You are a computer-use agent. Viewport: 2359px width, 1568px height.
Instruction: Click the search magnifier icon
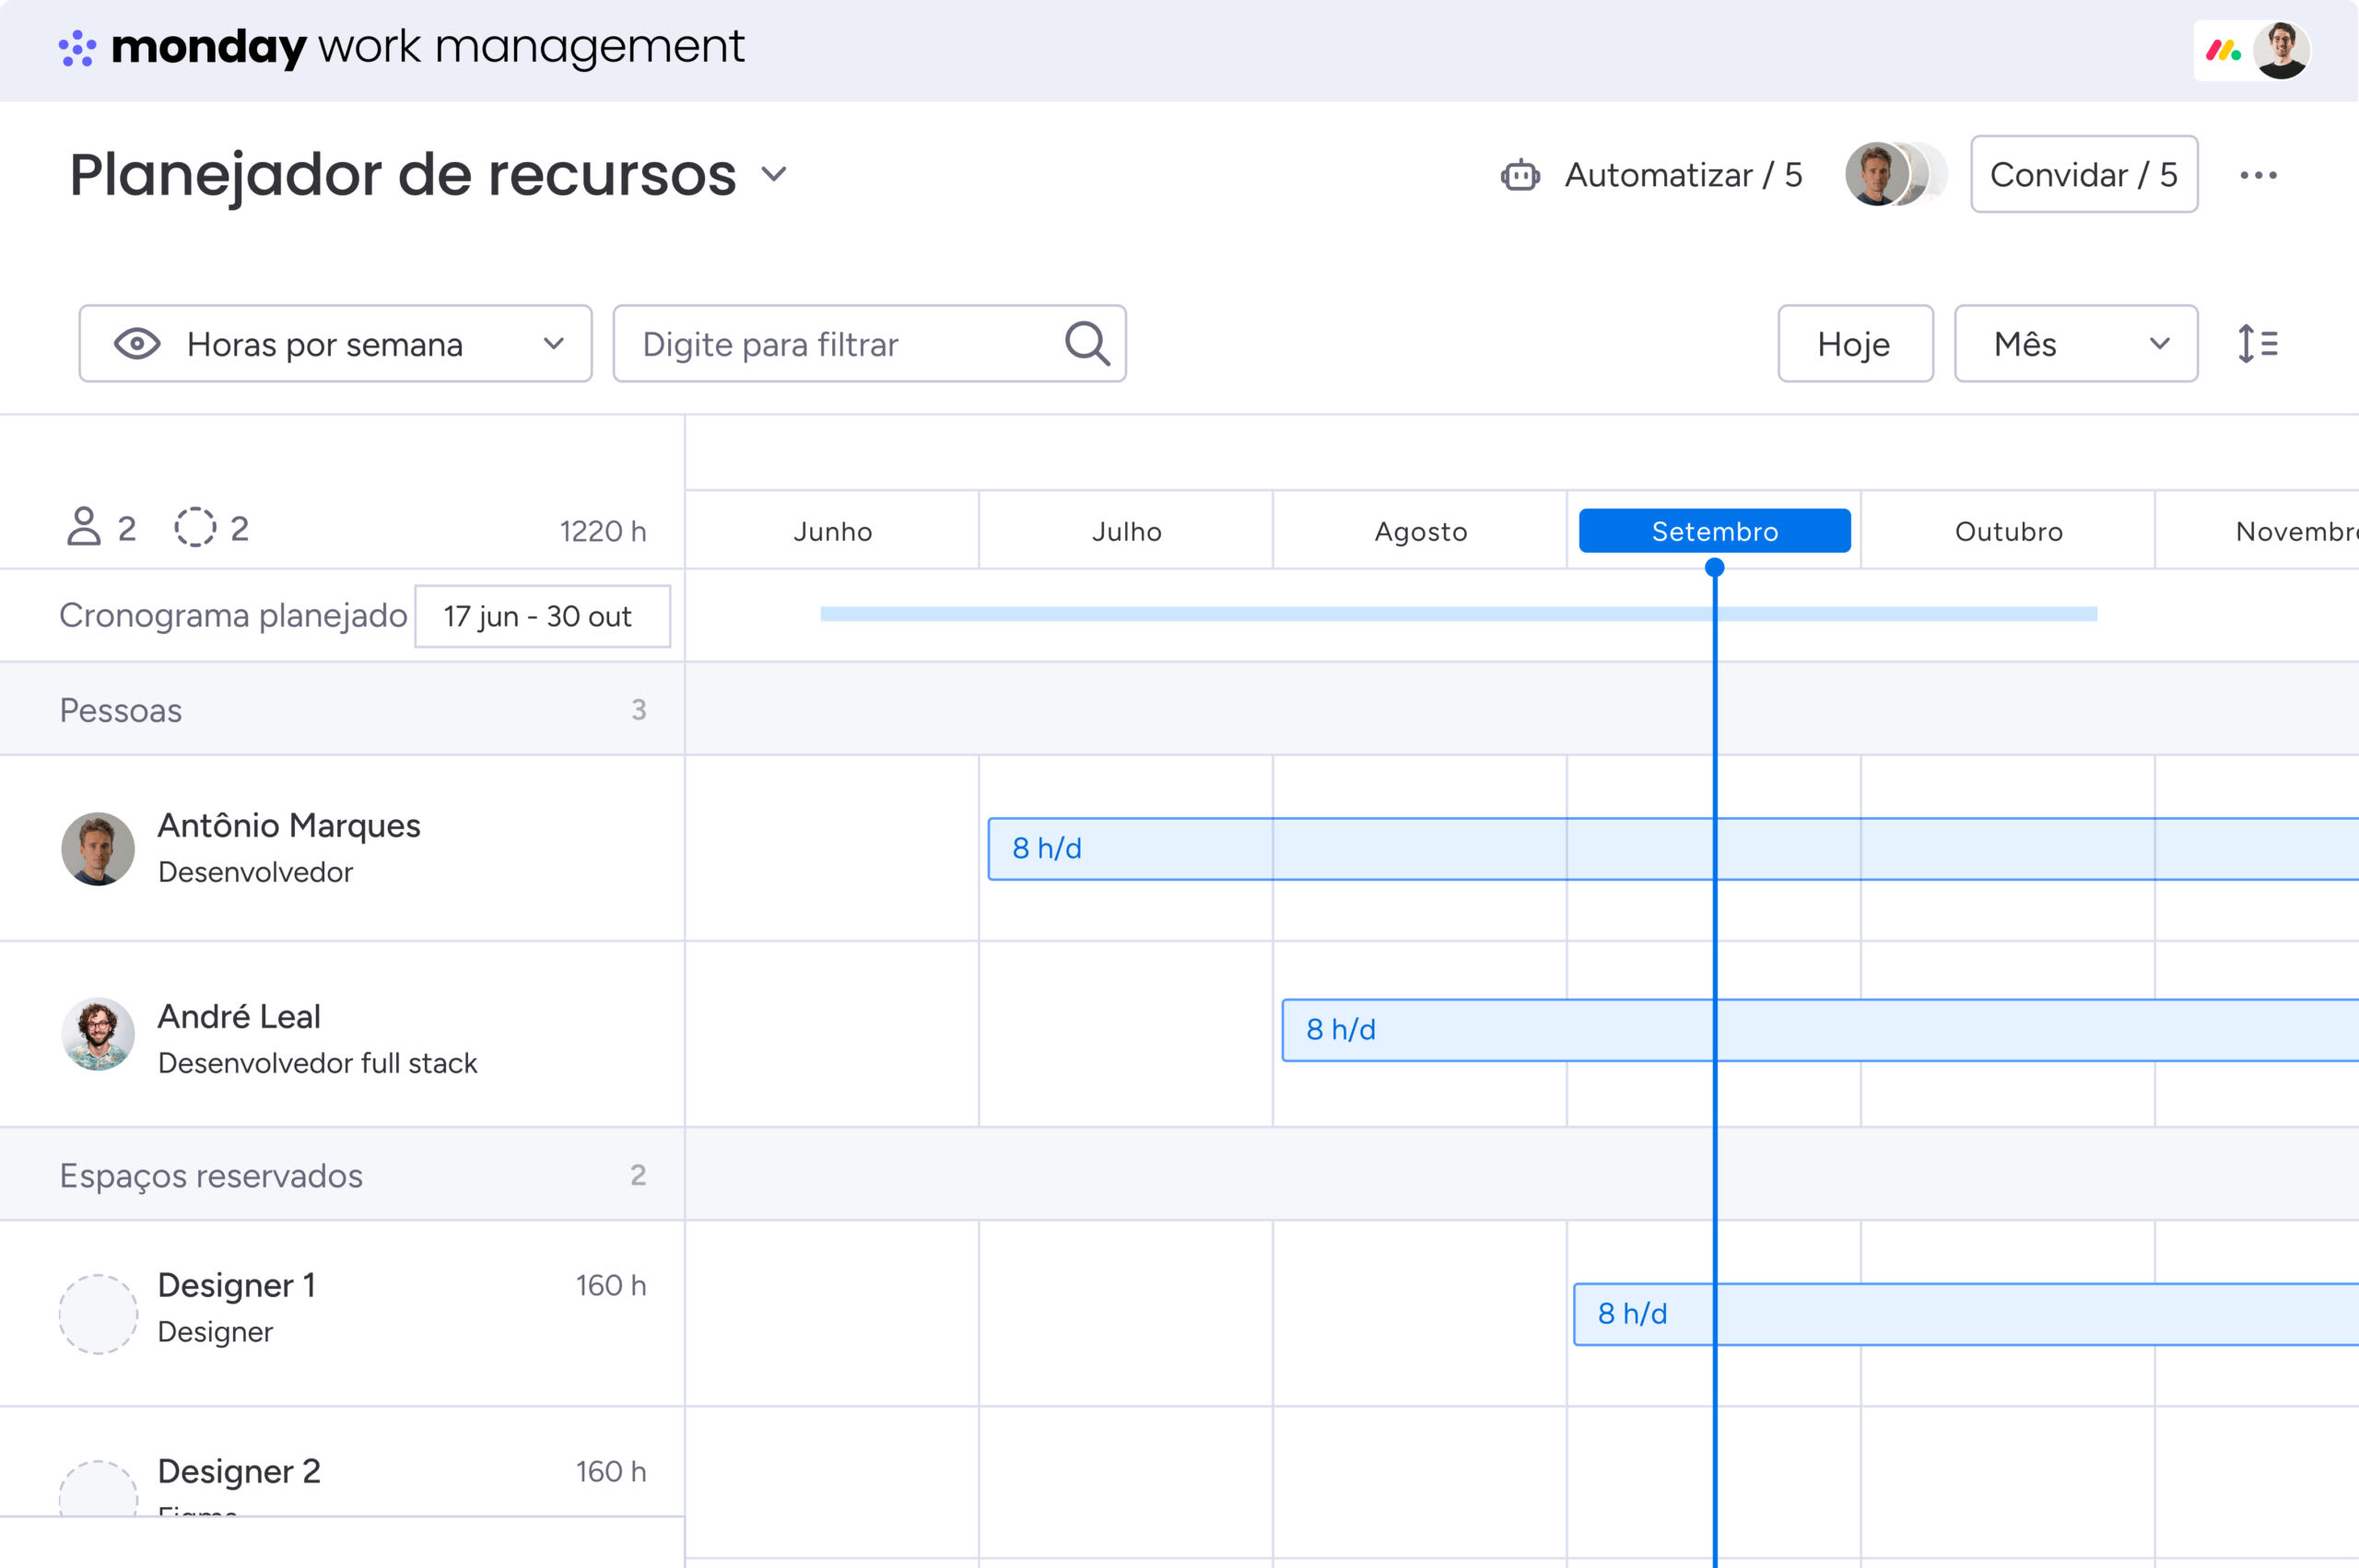(x=1087, y=344)
